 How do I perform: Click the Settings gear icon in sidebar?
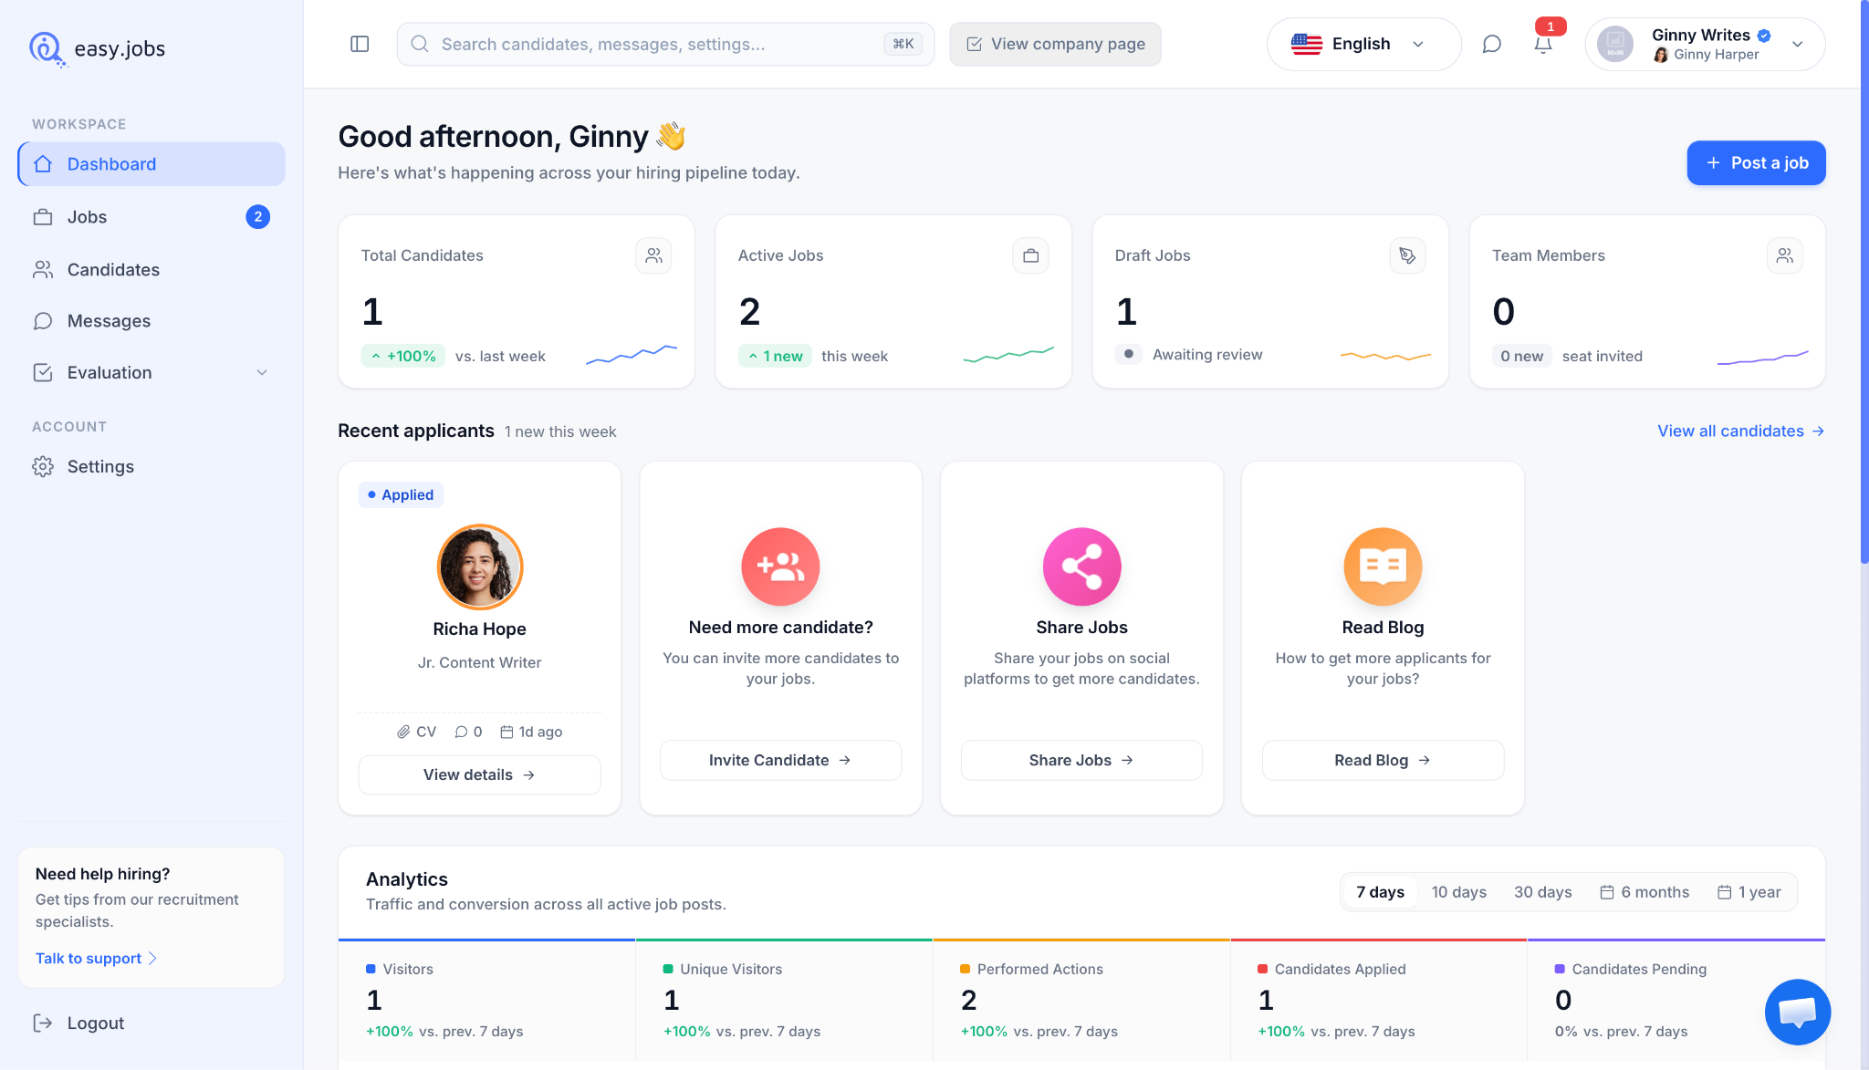(x=43, y=466)
